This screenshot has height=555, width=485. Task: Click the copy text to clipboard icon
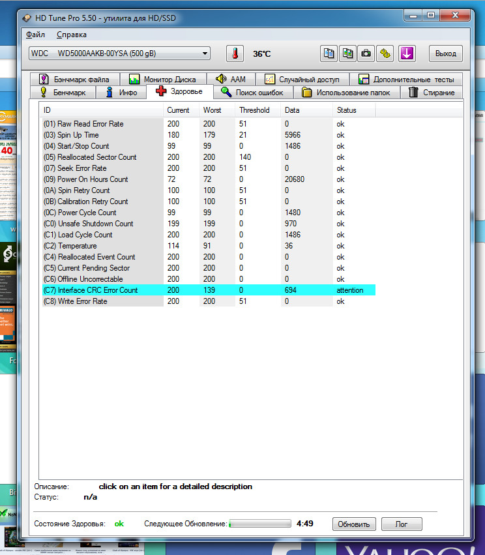point(329,53)
